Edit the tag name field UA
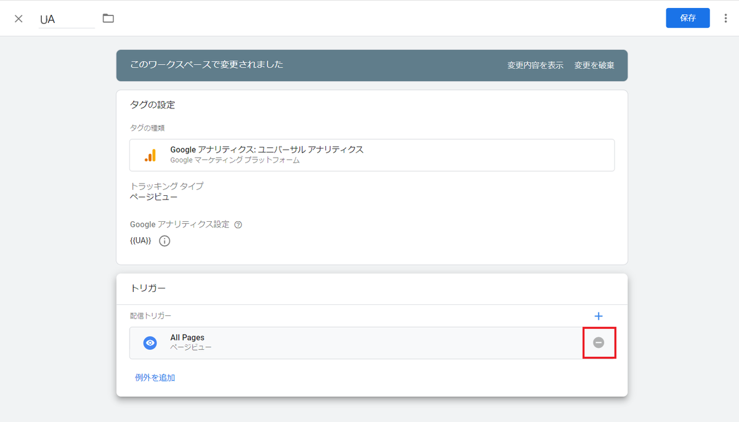 tap(67, 19)
